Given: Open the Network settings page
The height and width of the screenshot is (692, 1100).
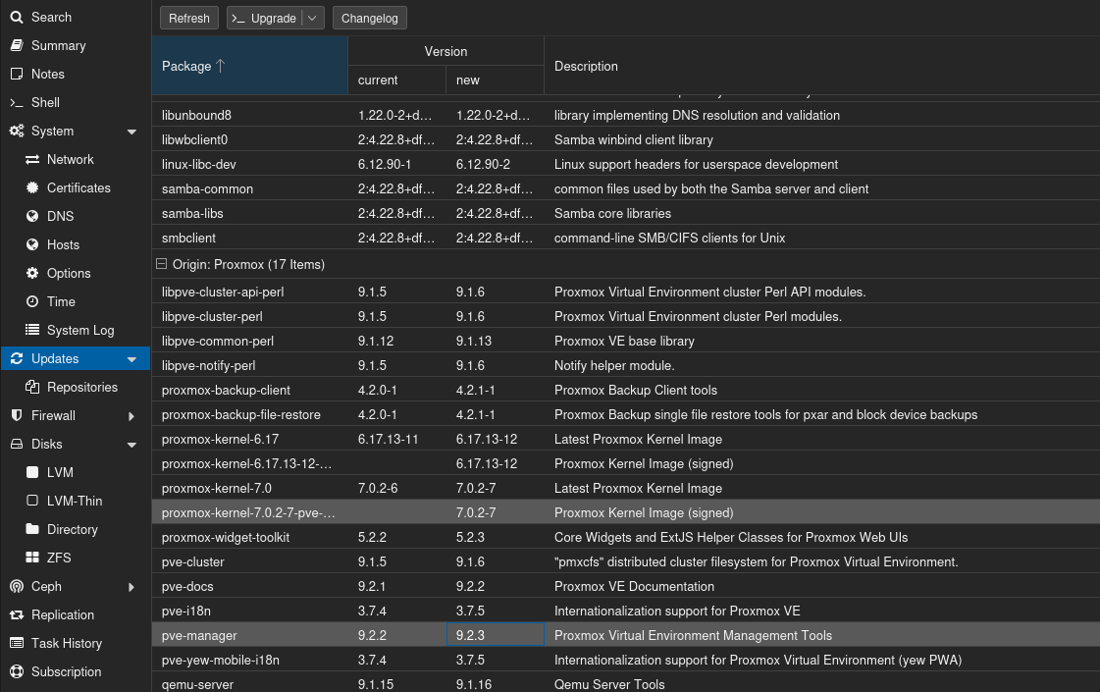Looking at the screenshot, I should 70,159.
